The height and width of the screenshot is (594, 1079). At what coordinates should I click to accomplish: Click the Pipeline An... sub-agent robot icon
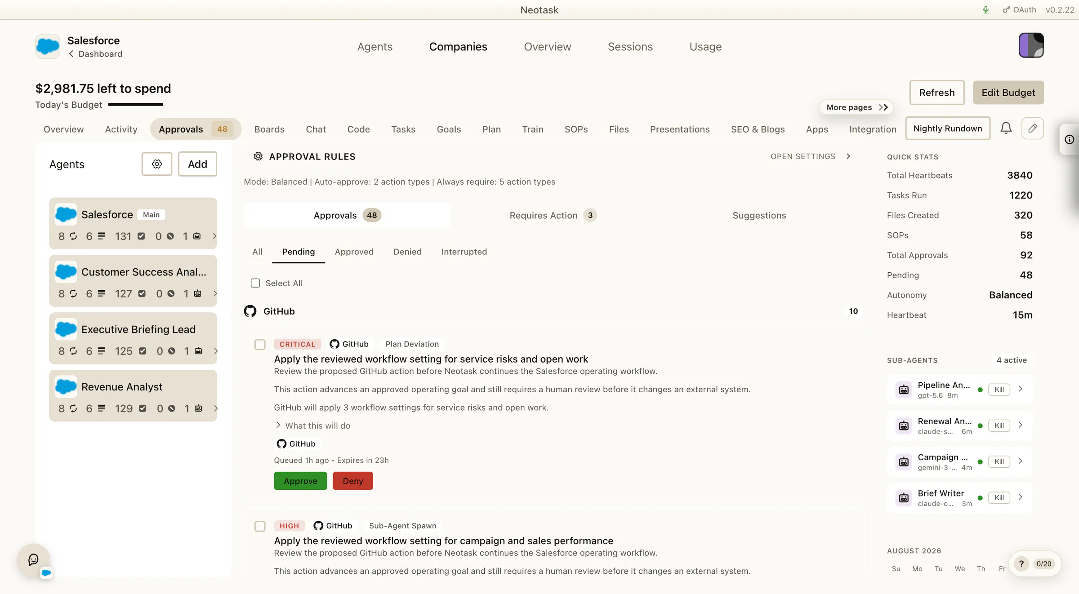click(x=904, y=390)
